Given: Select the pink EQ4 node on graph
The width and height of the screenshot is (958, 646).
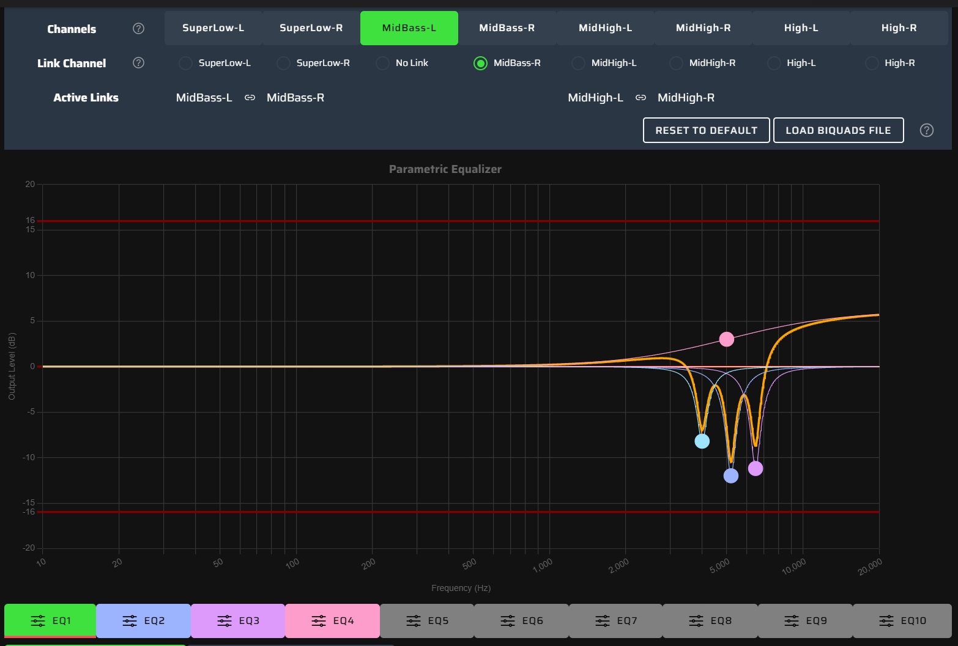Looking at the screenshot, I should pyautogui.click(x=726, y=339).
